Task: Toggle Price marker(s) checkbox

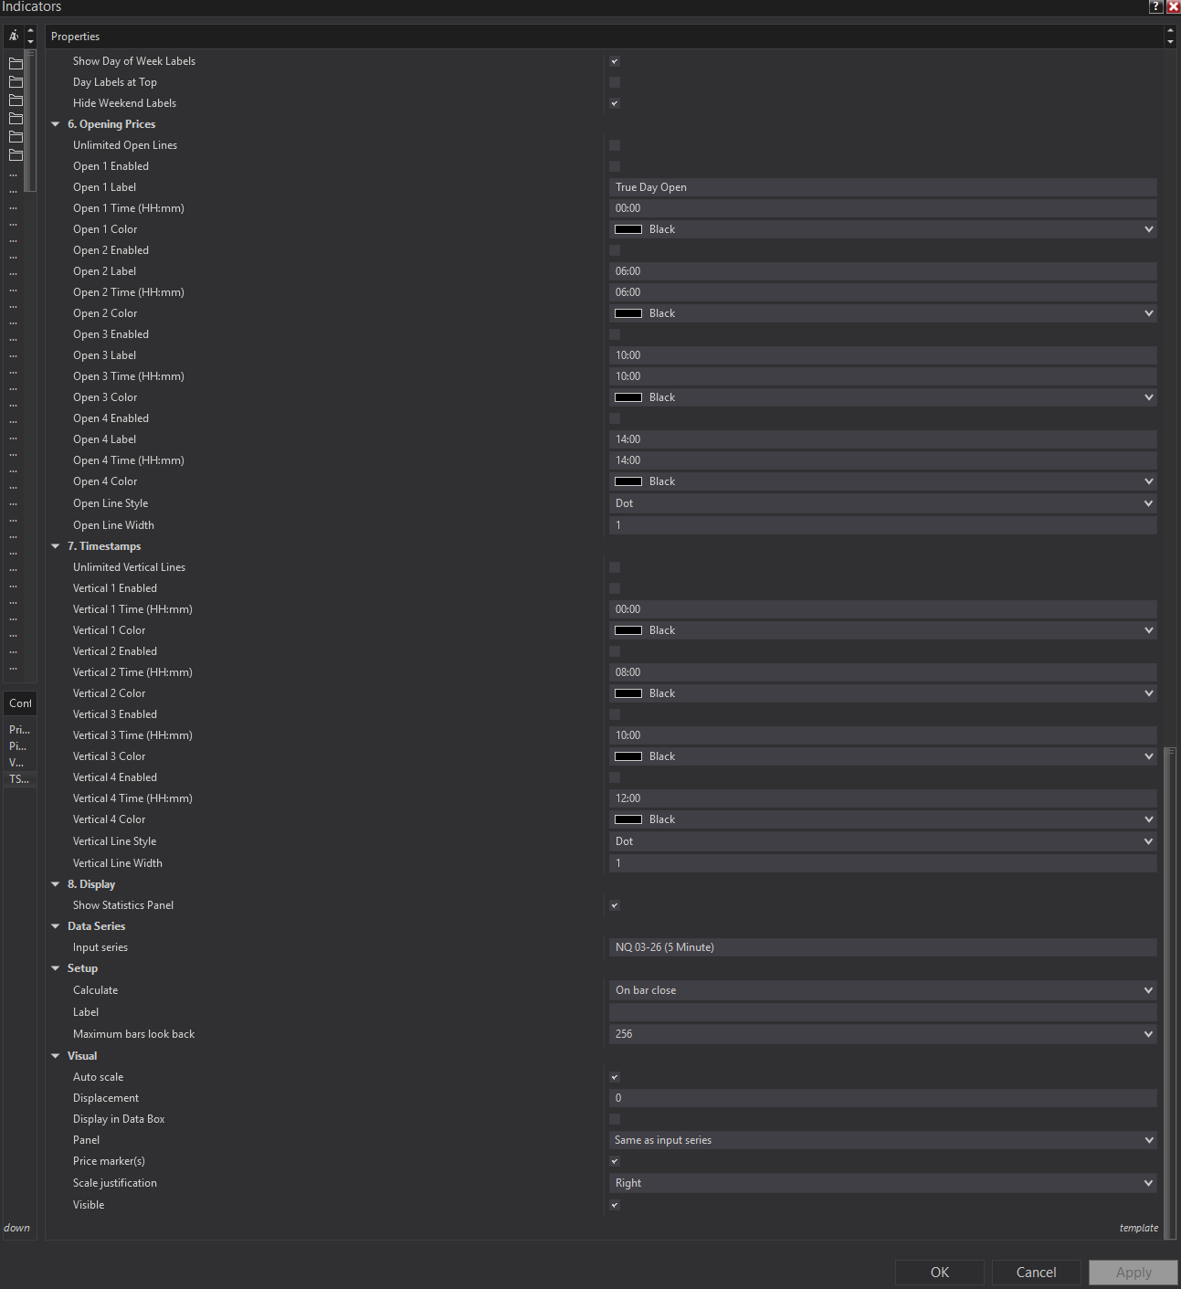Action: click(615, 1161)
